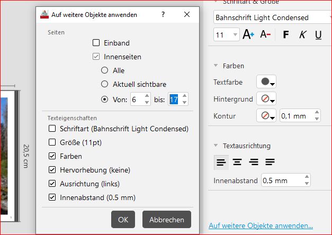Decrease font size with A- icon

[265, 35]
